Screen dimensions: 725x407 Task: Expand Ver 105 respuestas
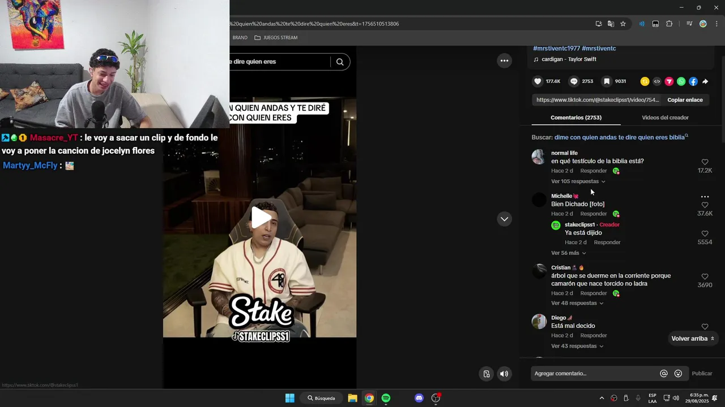click(578, 181)
